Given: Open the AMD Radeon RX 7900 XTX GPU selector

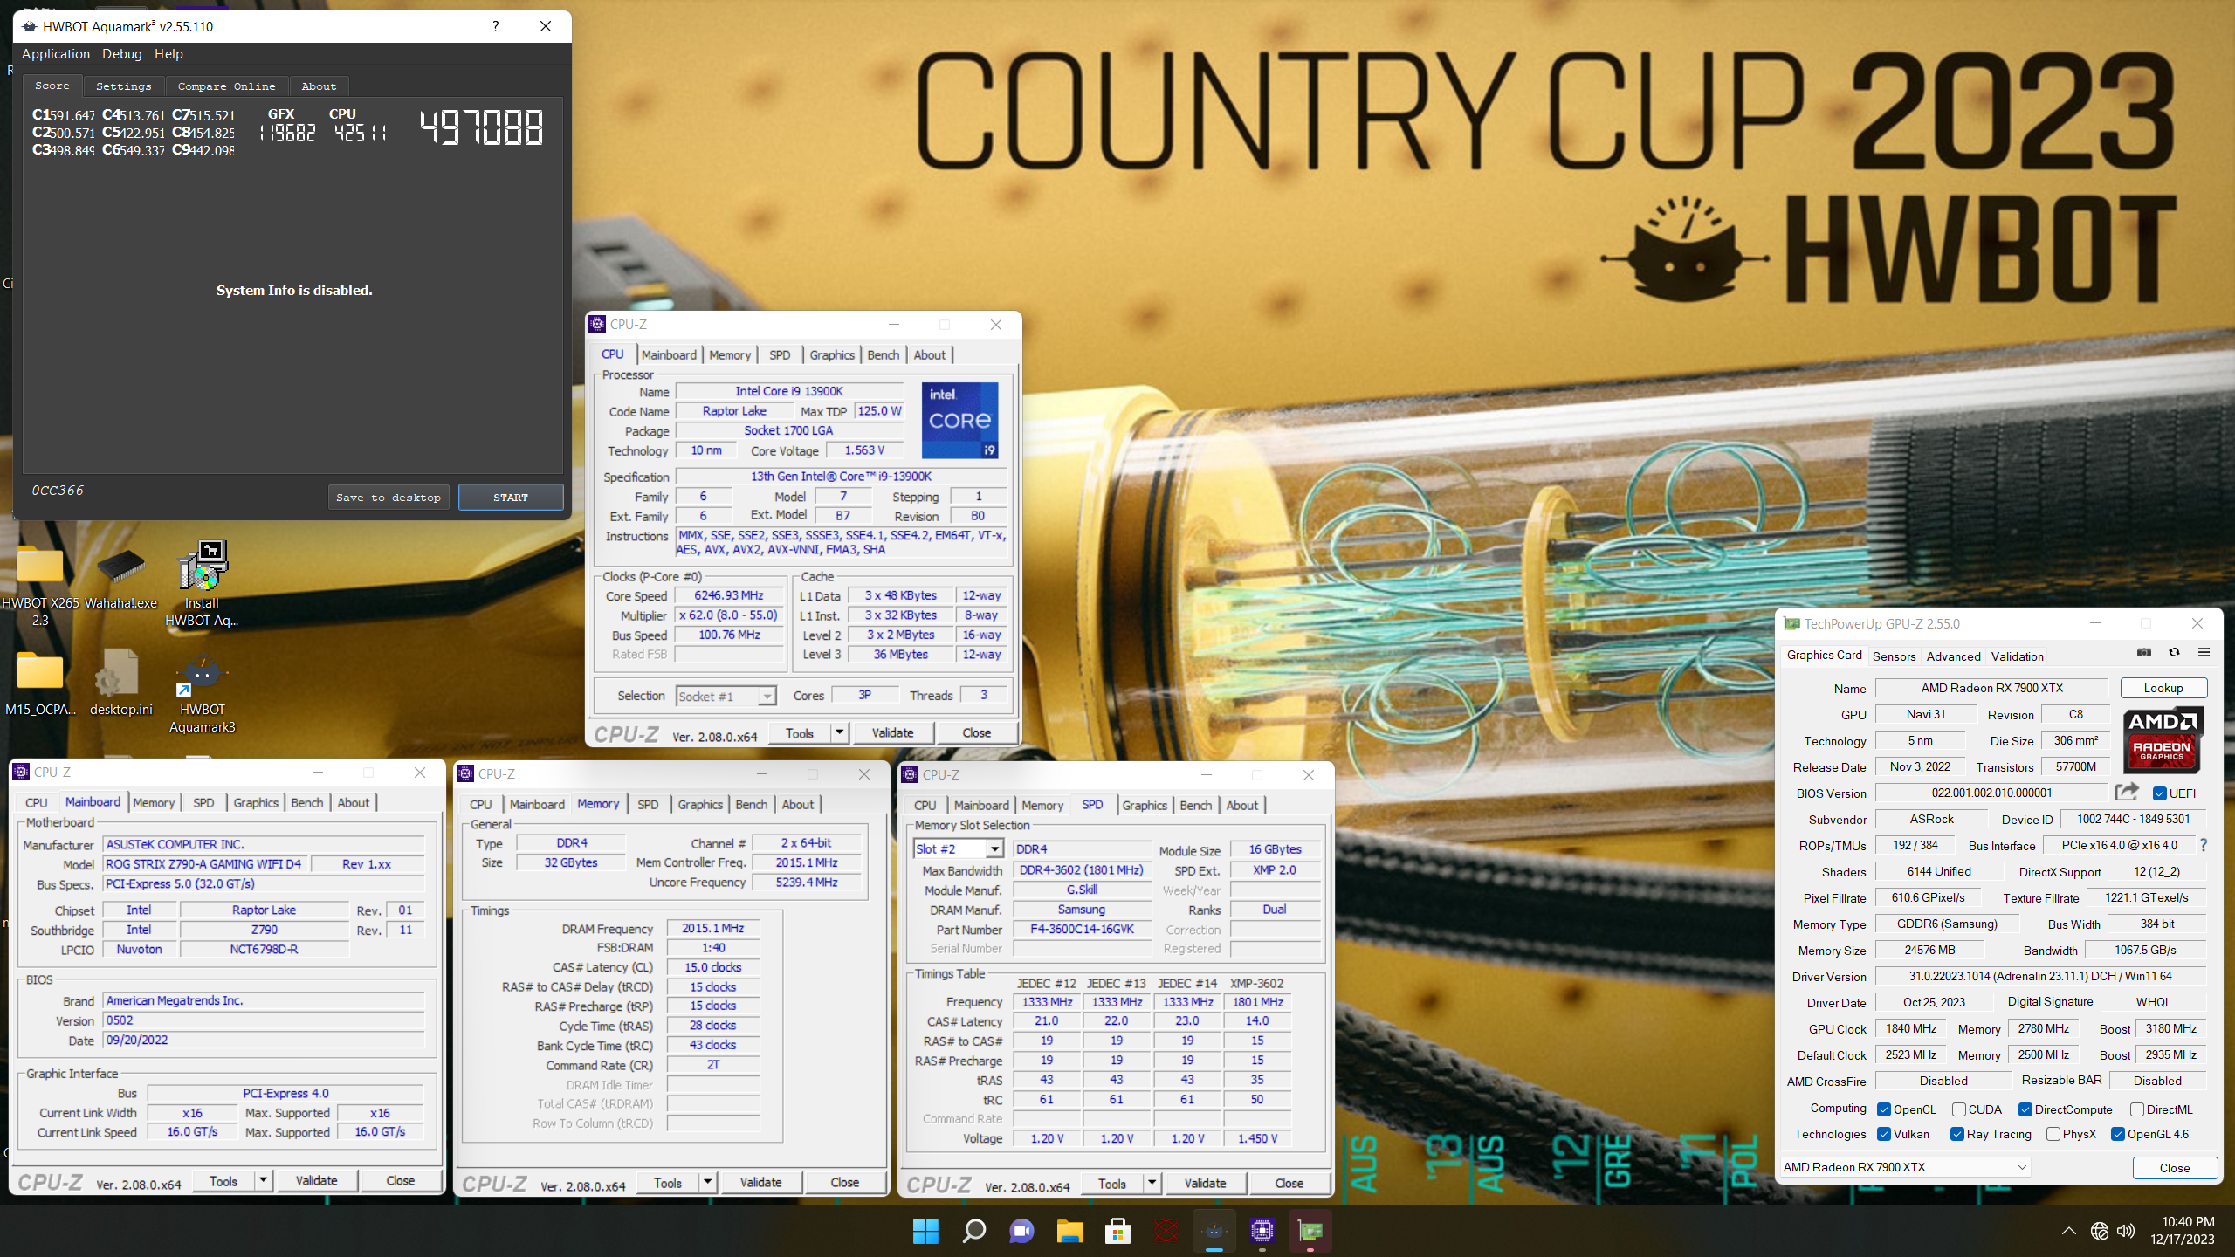Looking at the screenshot, I should coord(1906,1167).
